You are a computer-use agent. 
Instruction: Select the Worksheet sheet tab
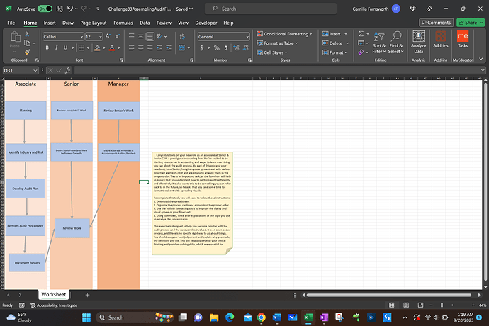[54, 295]
